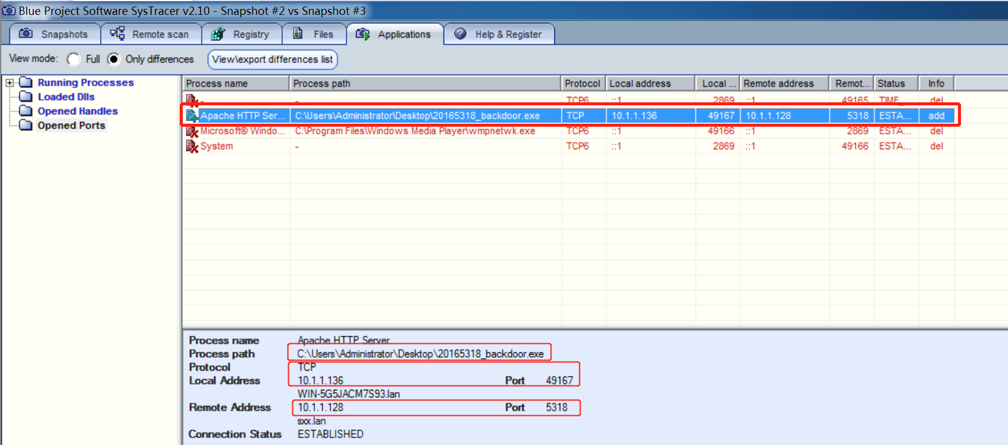Select Running Processes in the tree
Viewport: 1008px width, 445px height.
(x=86, y=83)
